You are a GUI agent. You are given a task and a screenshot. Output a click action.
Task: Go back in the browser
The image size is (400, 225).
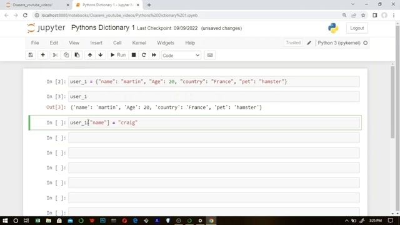click(x=6, y=15)
